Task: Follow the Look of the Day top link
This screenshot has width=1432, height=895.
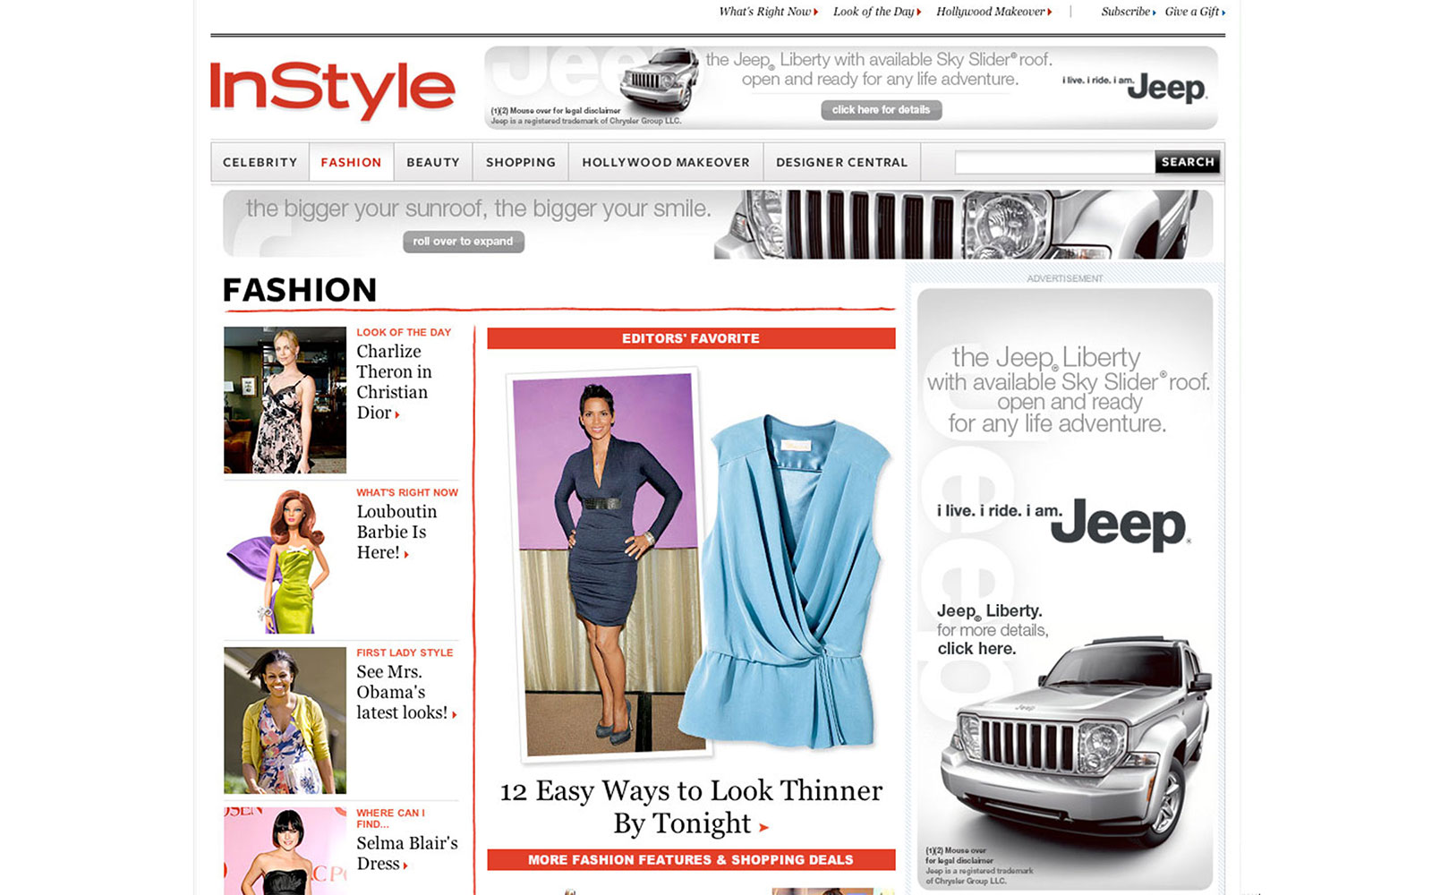Action: [x=875, y=12]
